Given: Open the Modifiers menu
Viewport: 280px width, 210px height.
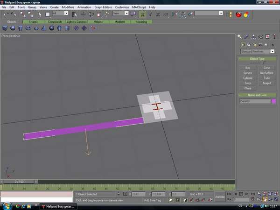Looking at the screenshot, I should pyautogui.click(x=68, y=7).
